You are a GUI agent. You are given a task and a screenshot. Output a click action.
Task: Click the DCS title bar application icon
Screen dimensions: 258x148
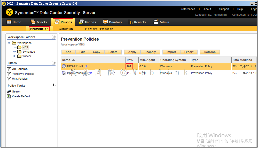(4, 3)
